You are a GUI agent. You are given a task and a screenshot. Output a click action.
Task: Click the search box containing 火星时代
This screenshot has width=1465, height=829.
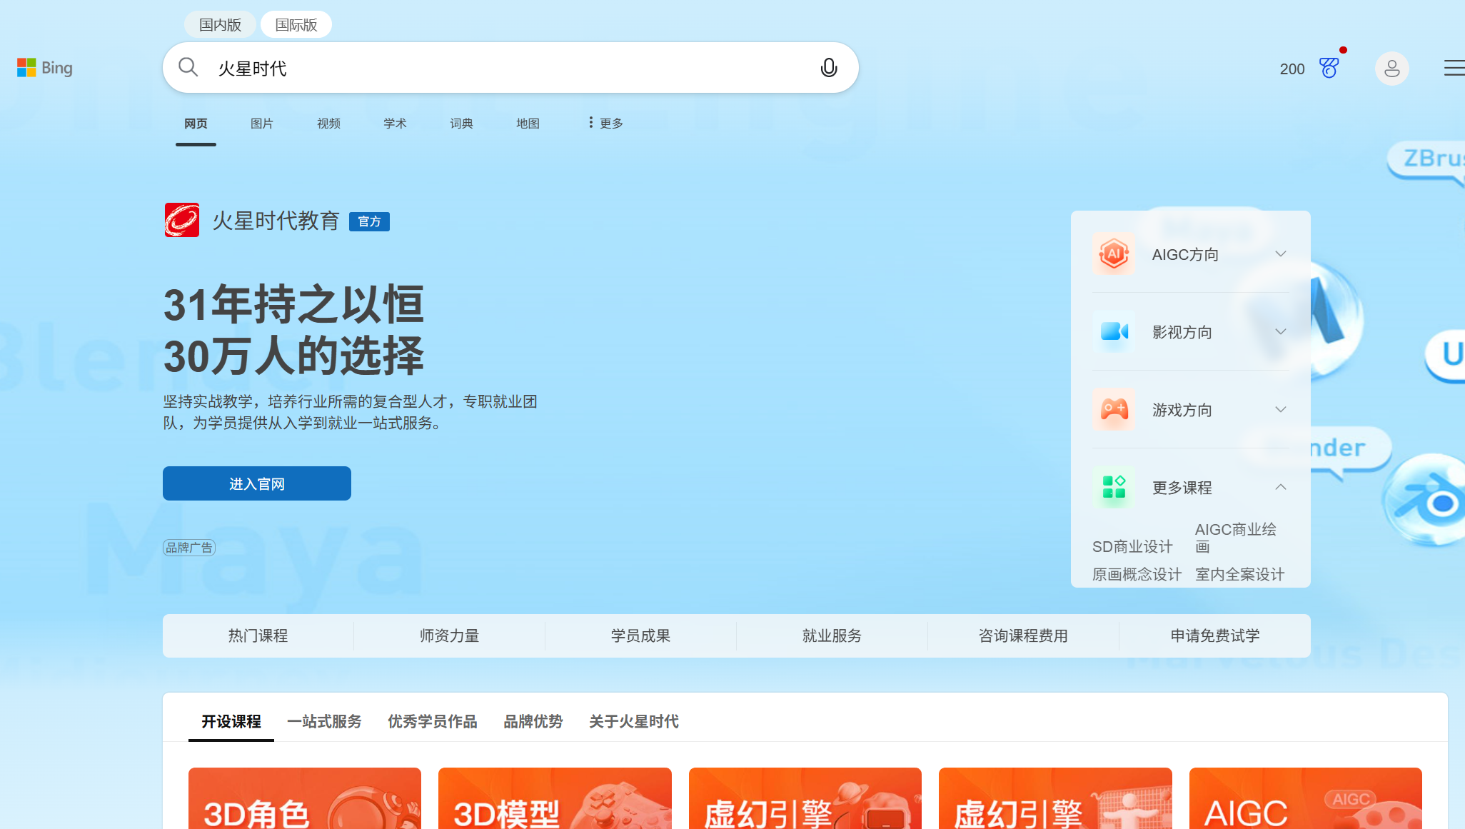[x=500, y=68]
